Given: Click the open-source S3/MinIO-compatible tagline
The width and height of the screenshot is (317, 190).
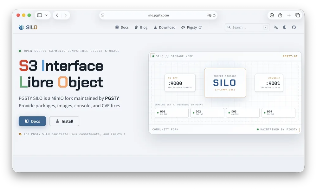Looking at the screenshot, I should point(72,51).
